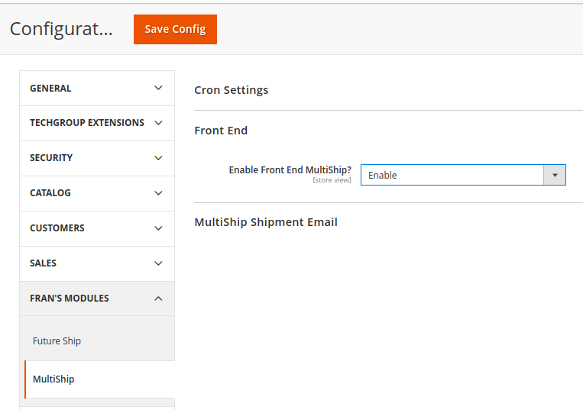The image size is (583, 410).
Task: Click the CATALOG tab label text
Action: click(x=50, y=193)
